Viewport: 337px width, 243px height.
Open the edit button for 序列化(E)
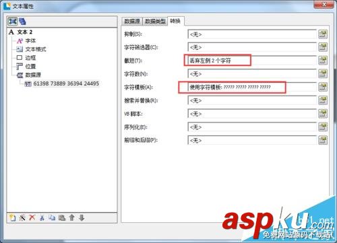click(x=323, y=127)
